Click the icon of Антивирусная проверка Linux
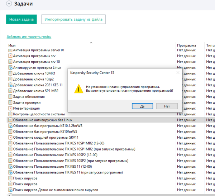Image resolution: width=215 pixels, height=196 pixels. click(x=10, y=68)
